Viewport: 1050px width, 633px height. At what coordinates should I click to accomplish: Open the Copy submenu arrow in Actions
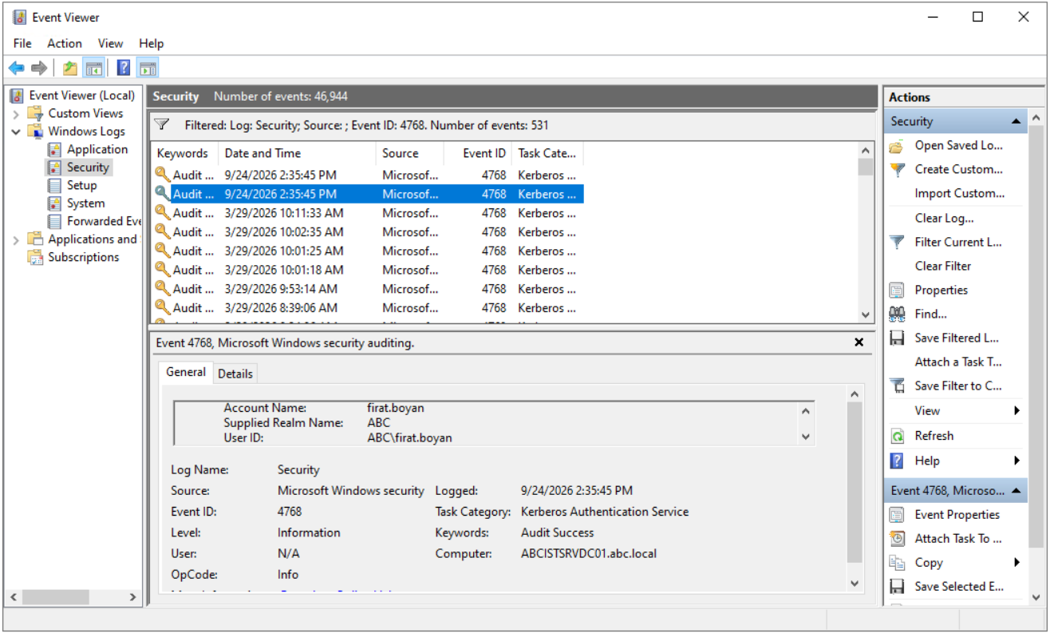(1016, 563)
